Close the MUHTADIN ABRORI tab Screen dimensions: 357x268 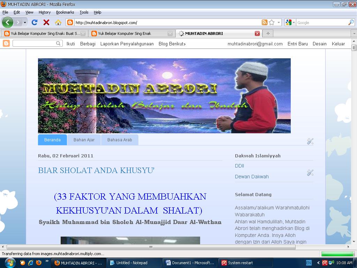coord(257,33)
